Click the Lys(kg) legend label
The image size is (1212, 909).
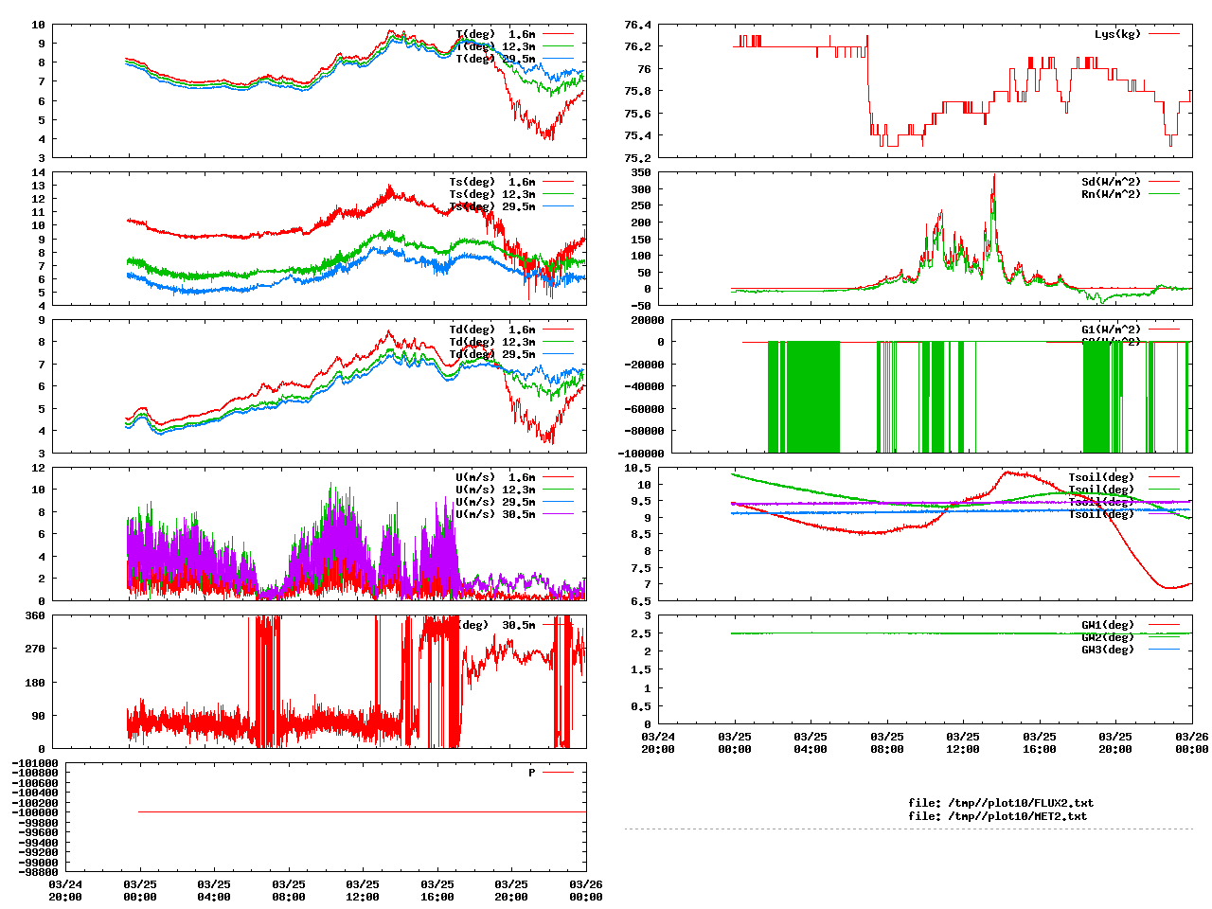coord(1117,34)
